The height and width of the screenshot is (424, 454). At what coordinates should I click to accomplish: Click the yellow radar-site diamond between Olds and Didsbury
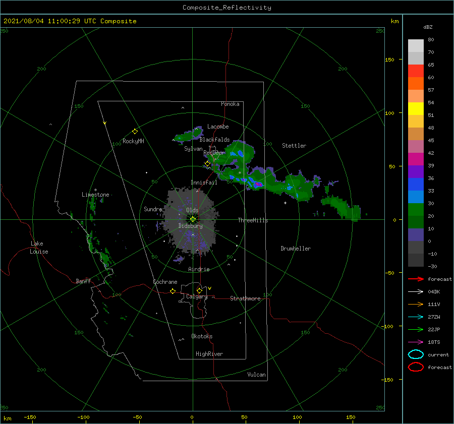(x=193, y=219)
